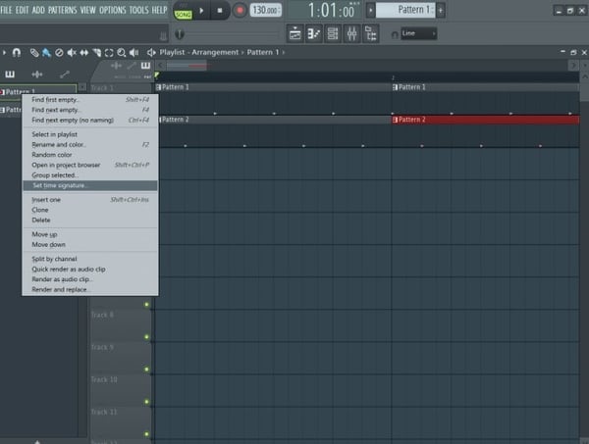Open the PATTERNS menu
Viewport: 589px width, 444px height.
pos(63,10)
